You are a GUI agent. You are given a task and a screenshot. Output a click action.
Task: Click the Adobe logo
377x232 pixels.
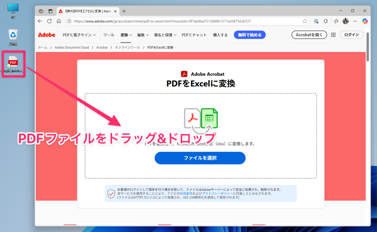[x=47, y=35]
